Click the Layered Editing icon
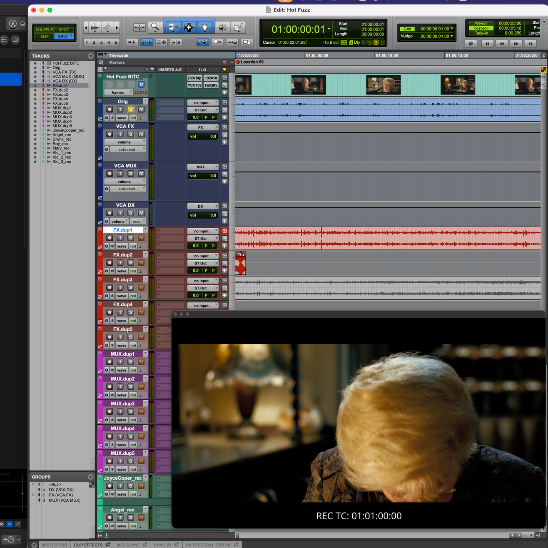 click(247, 42)
